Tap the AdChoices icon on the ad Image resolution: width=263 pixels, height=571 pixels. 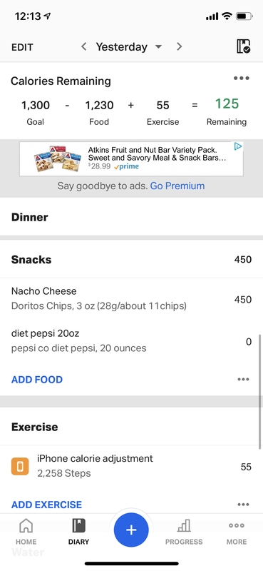click(x=238, y=146)
